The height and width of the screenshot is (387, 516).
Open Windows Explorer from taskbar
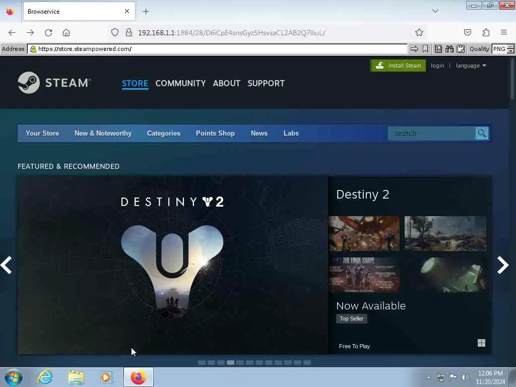pos(76,377)
